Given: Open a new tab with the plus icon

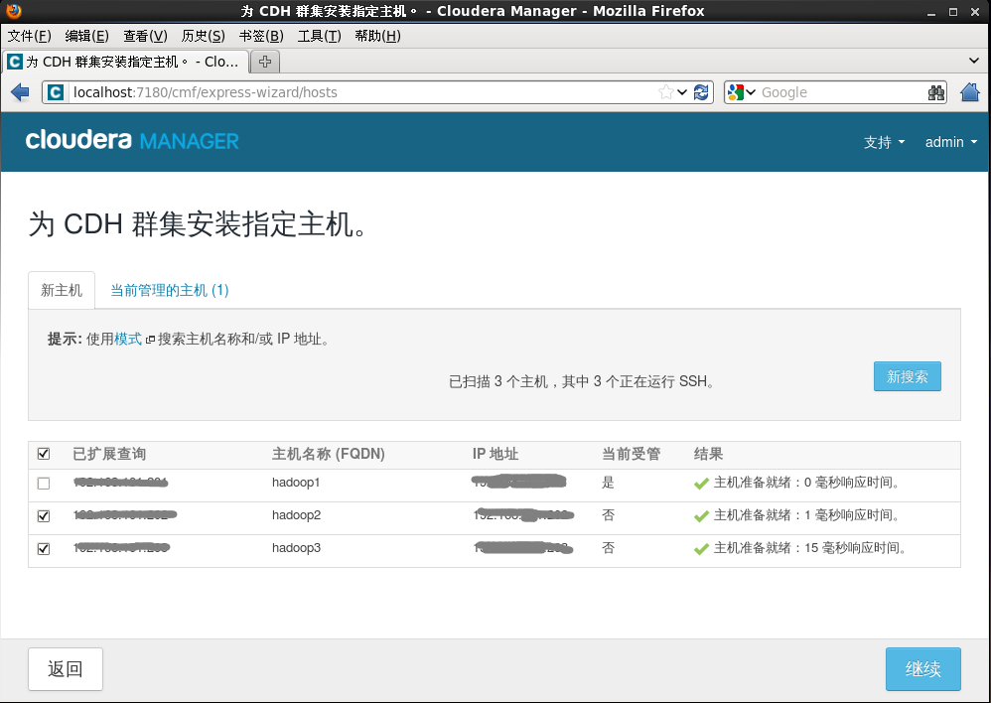Looking at the screenshot, I should click(x=265, y=62).
